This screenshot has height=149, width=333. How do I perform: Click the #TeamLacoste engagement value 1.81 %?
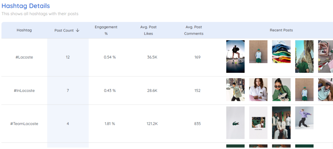pos(110,124)
